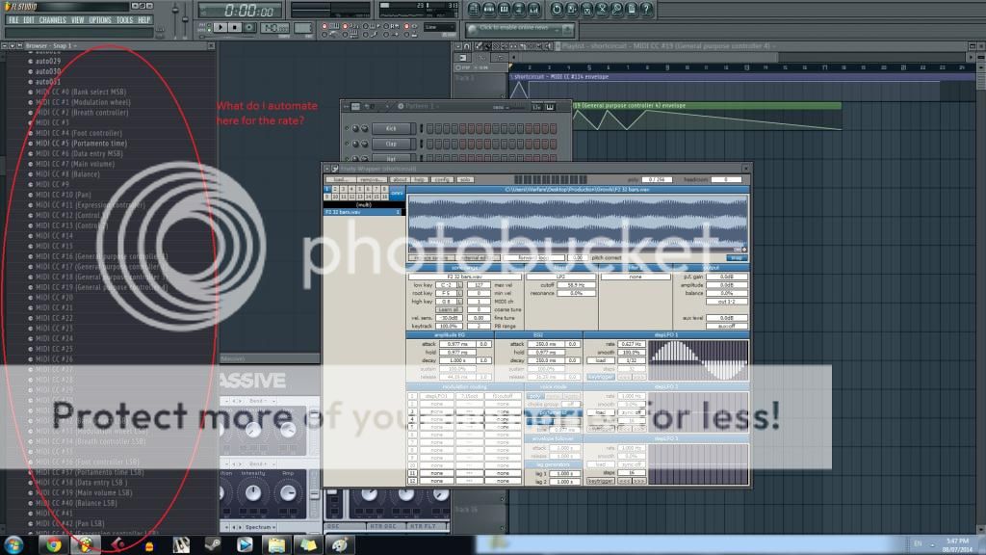Click load button in Fruity Wrapper sampler
The image size is (986, 555).
(340, 180)
